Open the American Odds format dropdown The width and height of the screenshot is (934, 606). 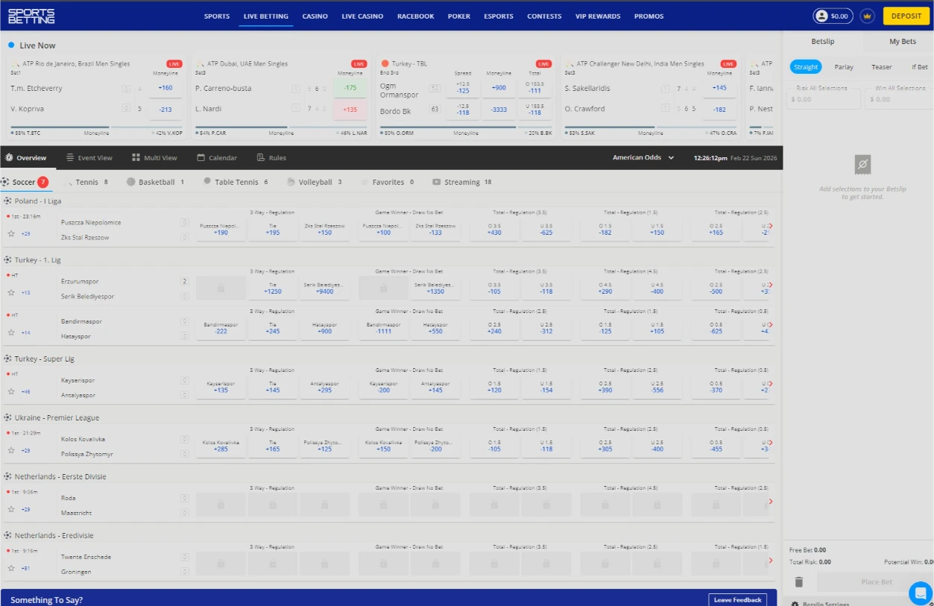[x=643, y=158]
